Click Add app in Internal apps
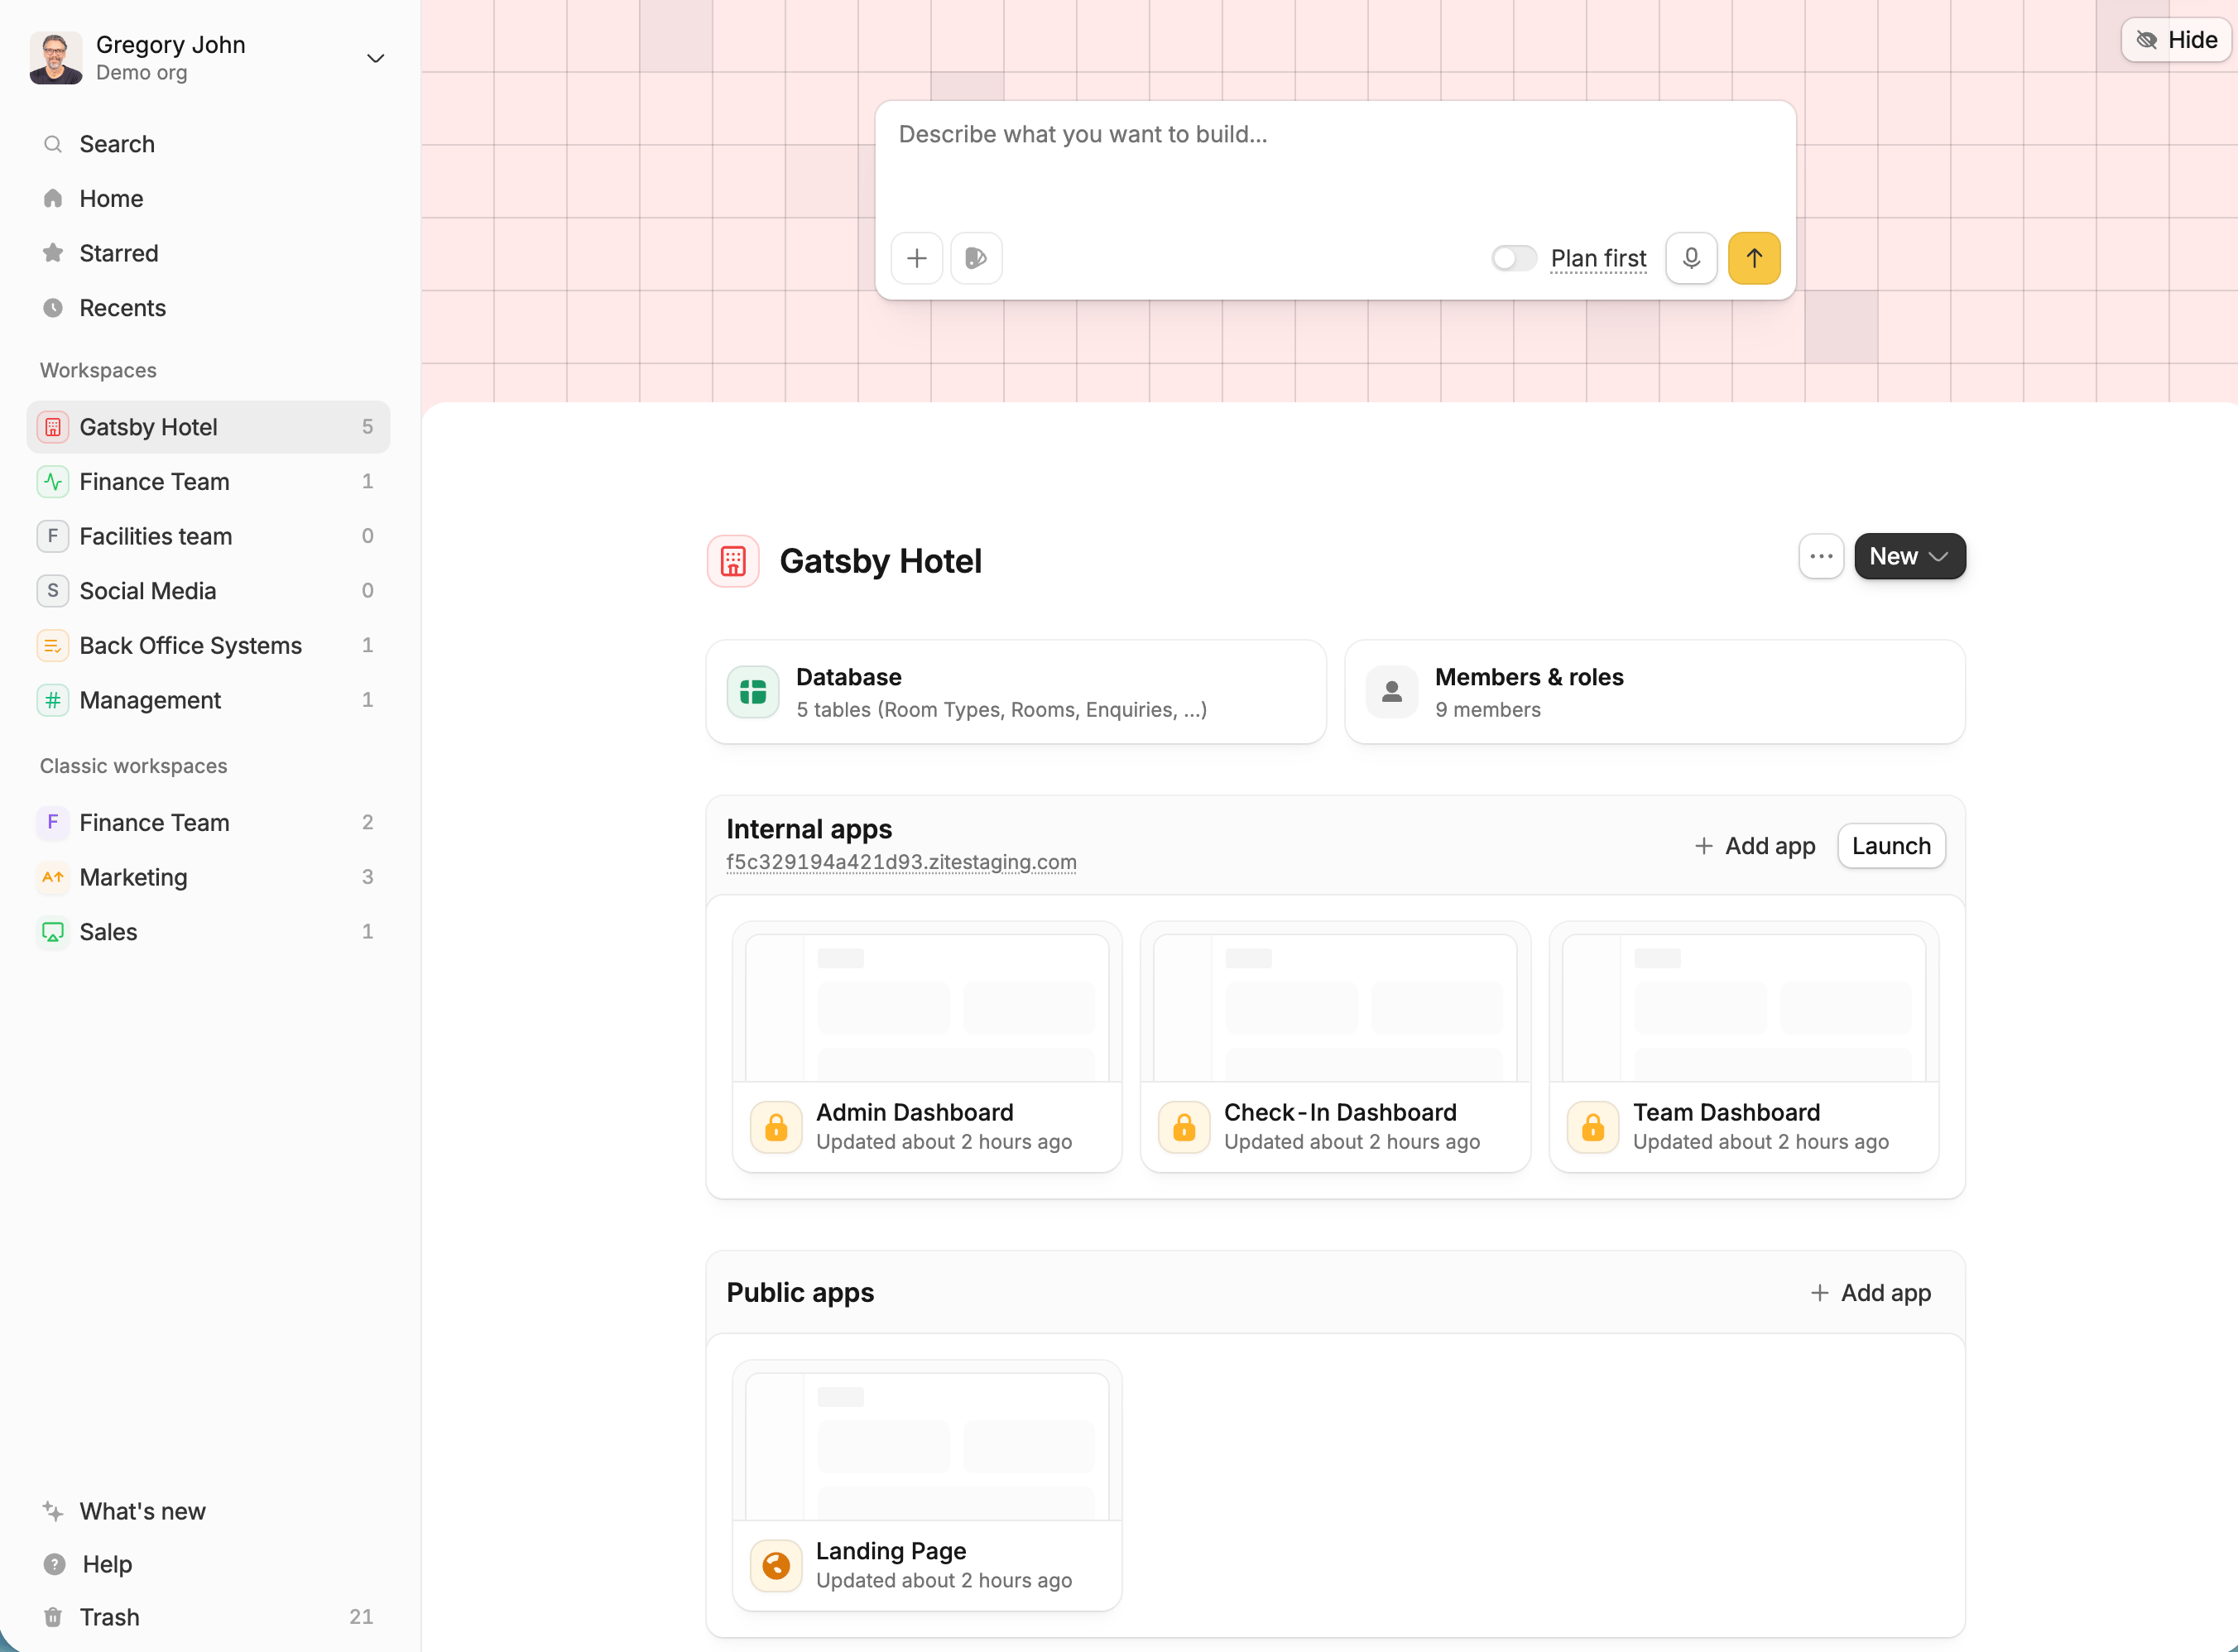The height and width of the screenshot is (1652, 2238). point(1755,846)
